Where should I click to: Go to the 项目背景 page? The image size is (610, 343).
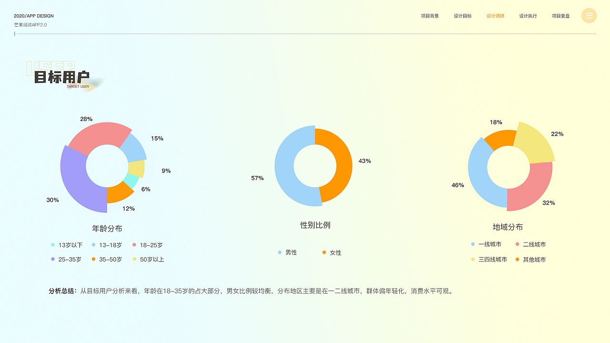click(x=429, y=16)
